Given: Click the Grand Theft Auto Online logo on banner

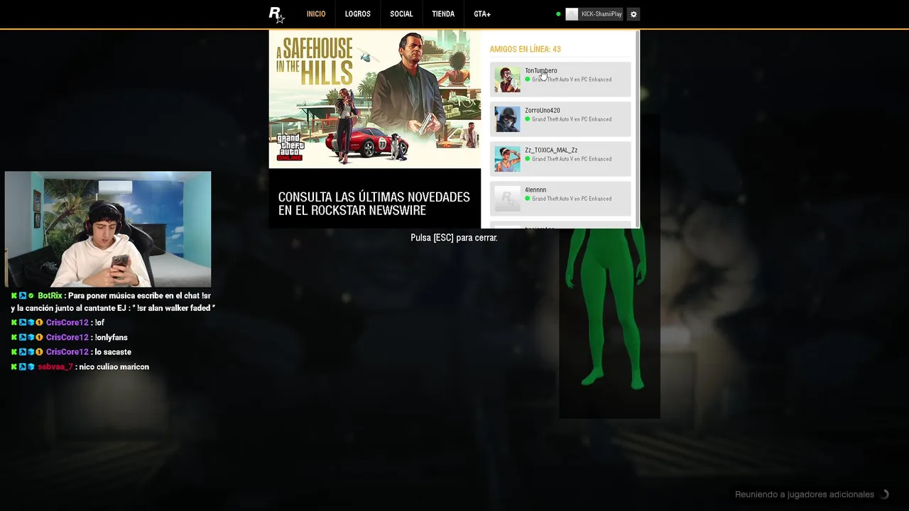Looking at the screenshot, I should (290, 146).
